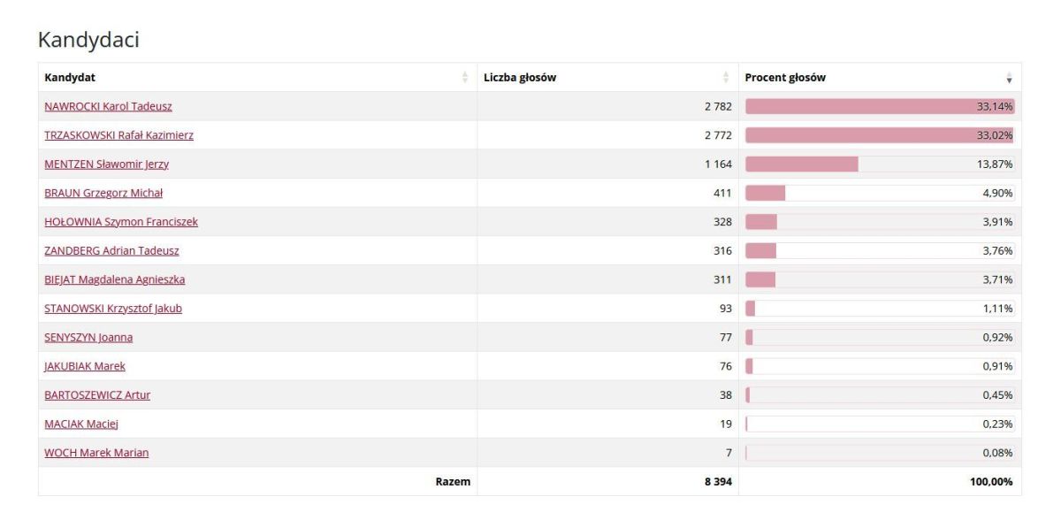Sort by Liczba głosów header text
This screenshot has height=512, width=1061.
[x=520, y=78]
